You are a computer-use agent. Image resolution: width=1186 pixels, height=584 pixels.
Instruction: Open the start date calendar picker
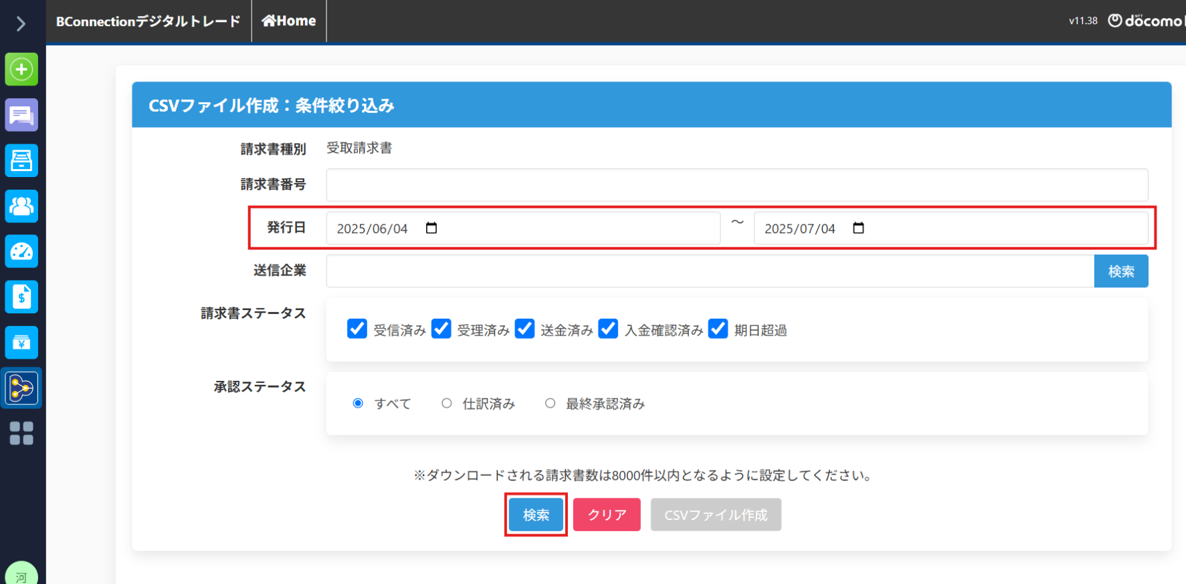(431, 229)
